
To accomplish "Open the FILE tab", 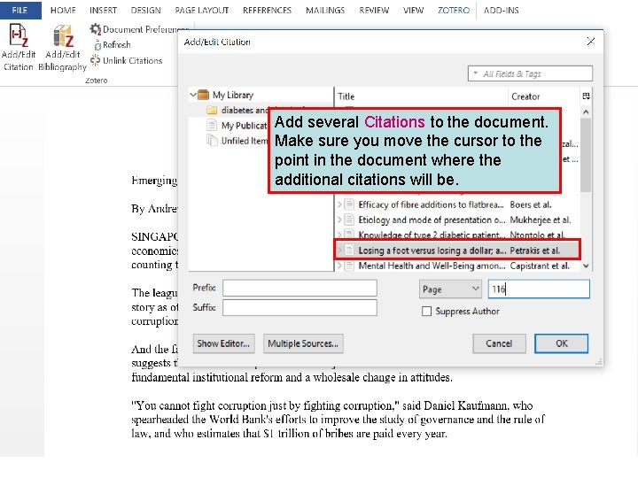I will [19, 10].
